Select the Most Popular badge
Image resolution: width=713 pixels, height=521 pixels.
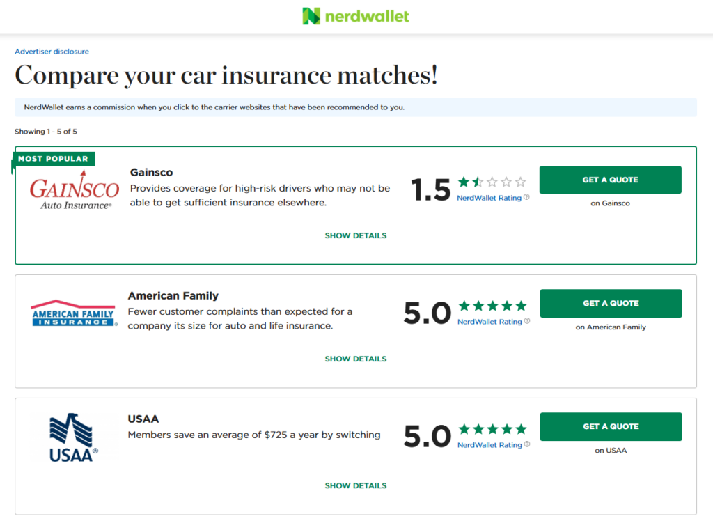[54, 158]
